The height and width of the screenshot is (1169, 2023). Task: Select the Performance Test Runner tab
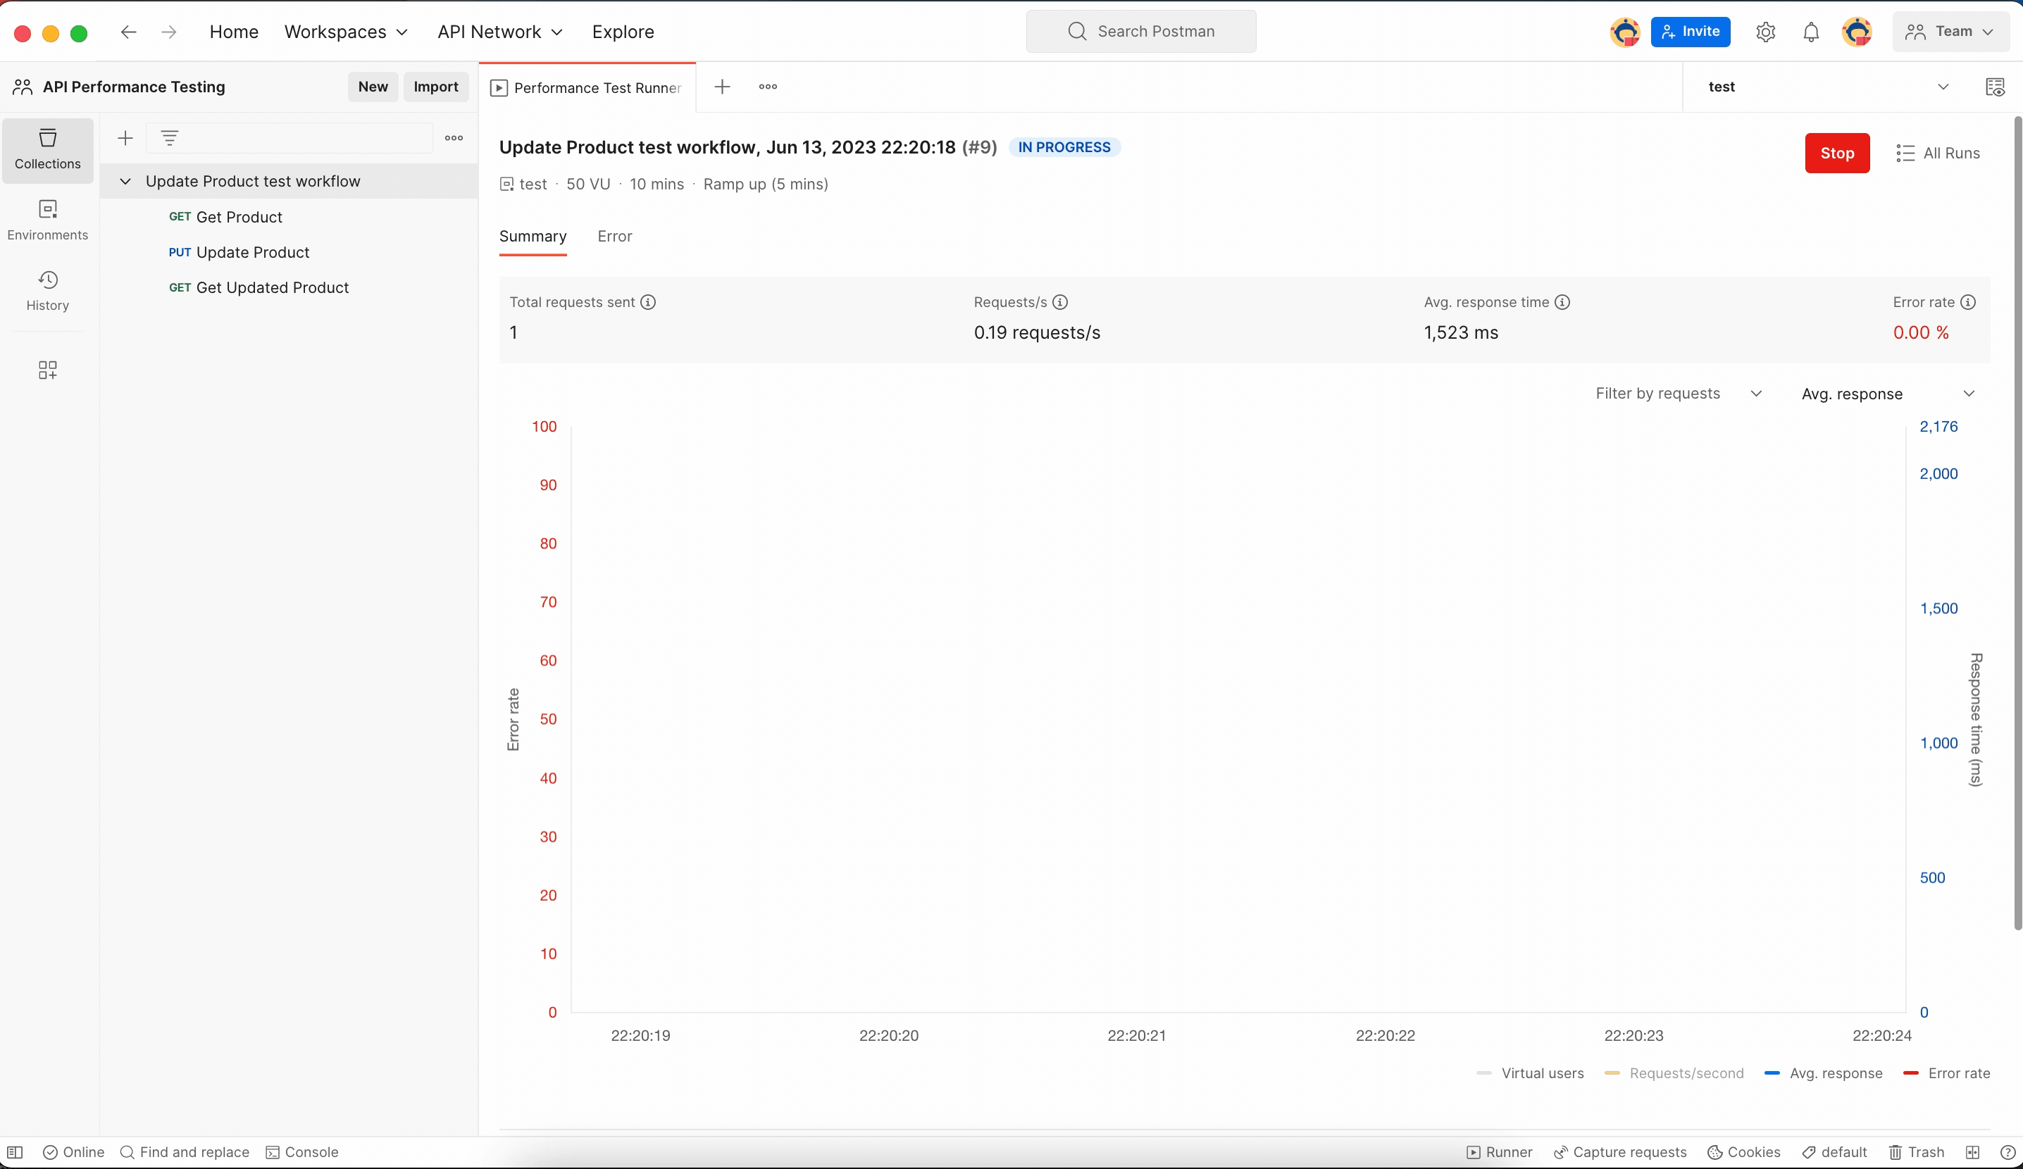[587, 87]
